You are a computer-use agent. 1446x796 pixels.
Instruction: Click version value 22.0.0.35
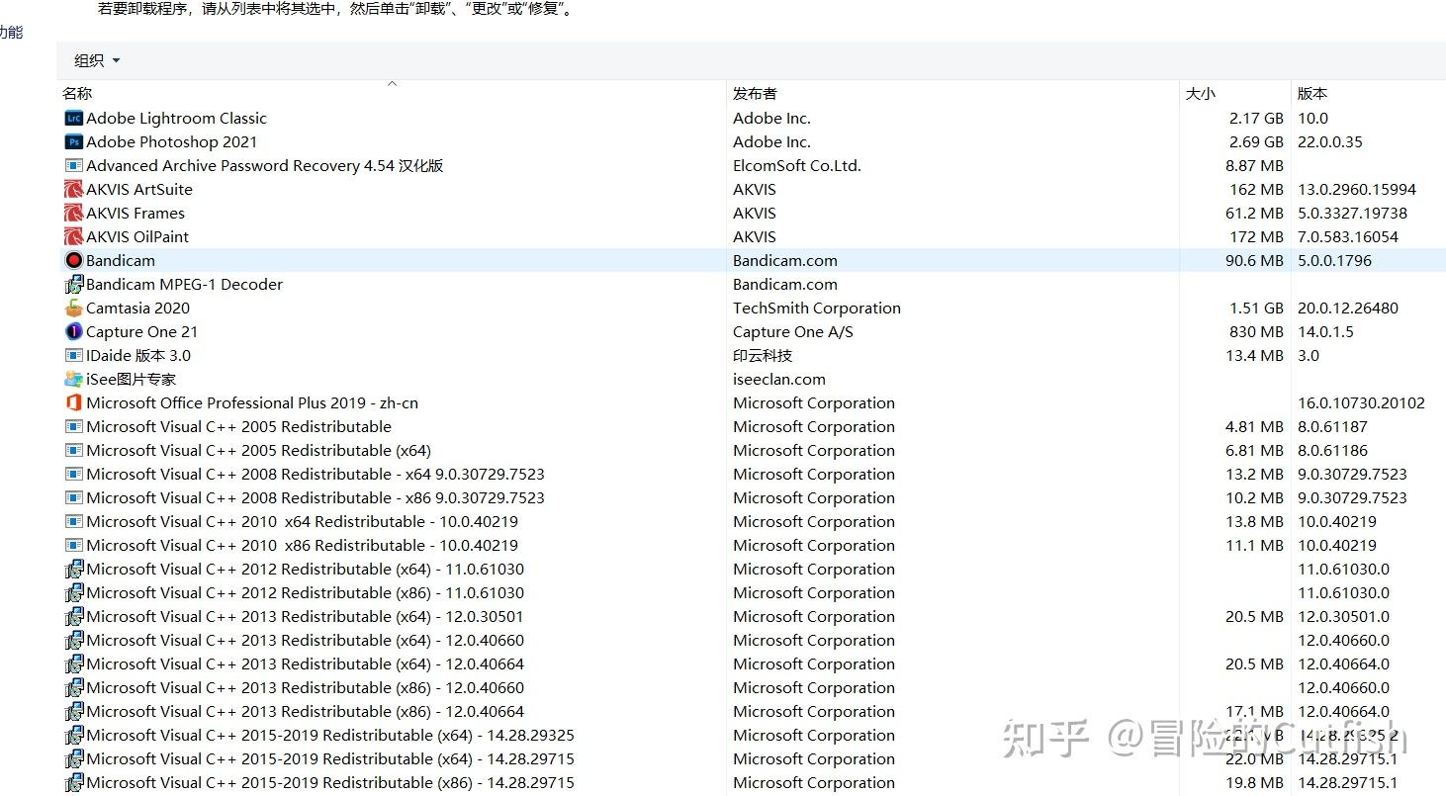coord(1330,141)
